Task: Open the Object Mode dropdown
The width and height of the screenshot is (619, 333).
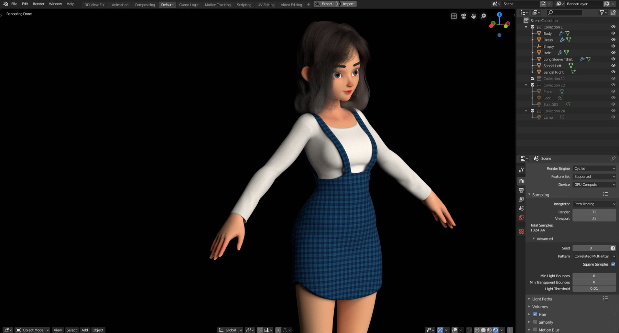Action: click(33, 330)
